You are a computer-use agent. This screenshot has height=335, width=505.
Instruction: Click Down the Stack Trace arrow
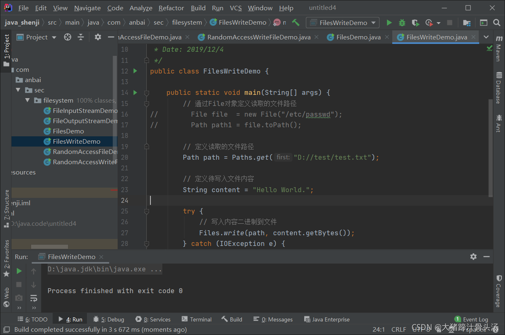click(34, 285)
